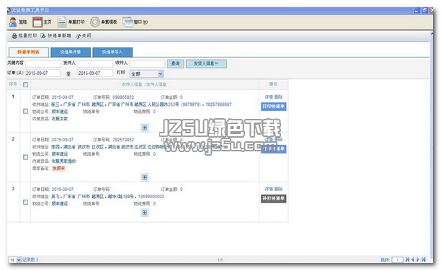Click 详情 link for order row 1
Image resolution: width=441 pixels, height=271 pixels.
[269, 97]
